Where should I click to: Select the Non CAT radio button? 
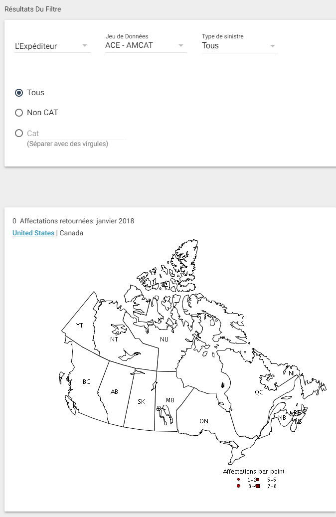click(x=19, y=113)
